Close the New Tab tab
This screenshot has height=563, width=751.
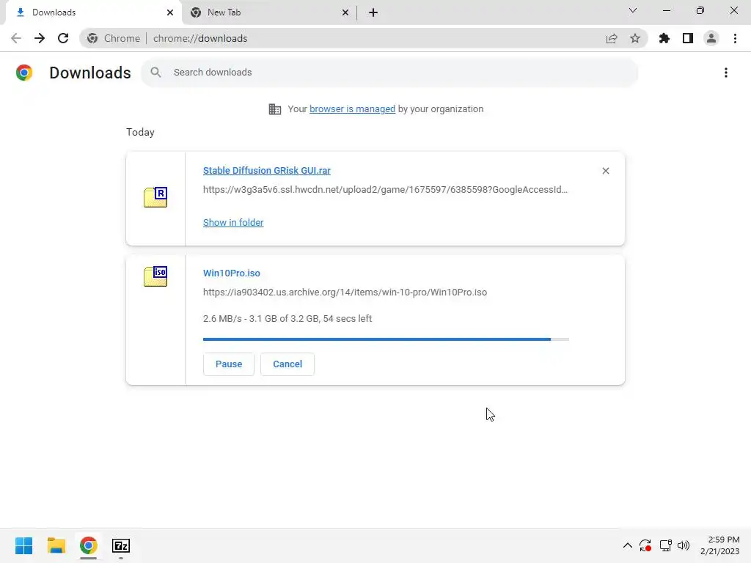click(345, 12)
